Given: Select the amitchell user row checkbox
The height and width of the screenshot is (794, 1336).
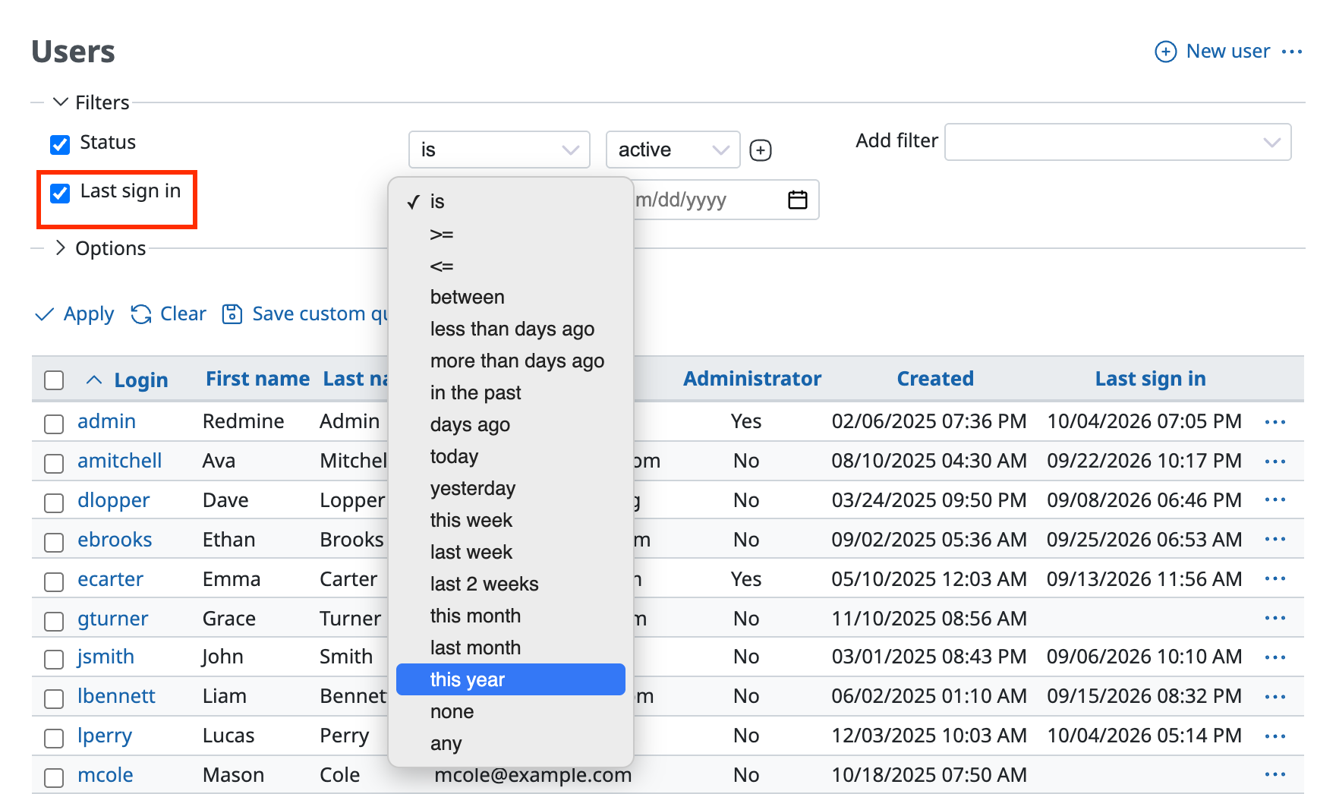Looking at the screenshot, I should [54, 463].
